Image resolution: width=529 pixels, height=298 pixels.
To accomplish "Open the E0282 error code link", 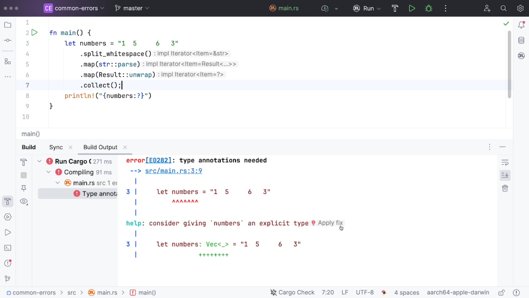I will click(159, 160).
